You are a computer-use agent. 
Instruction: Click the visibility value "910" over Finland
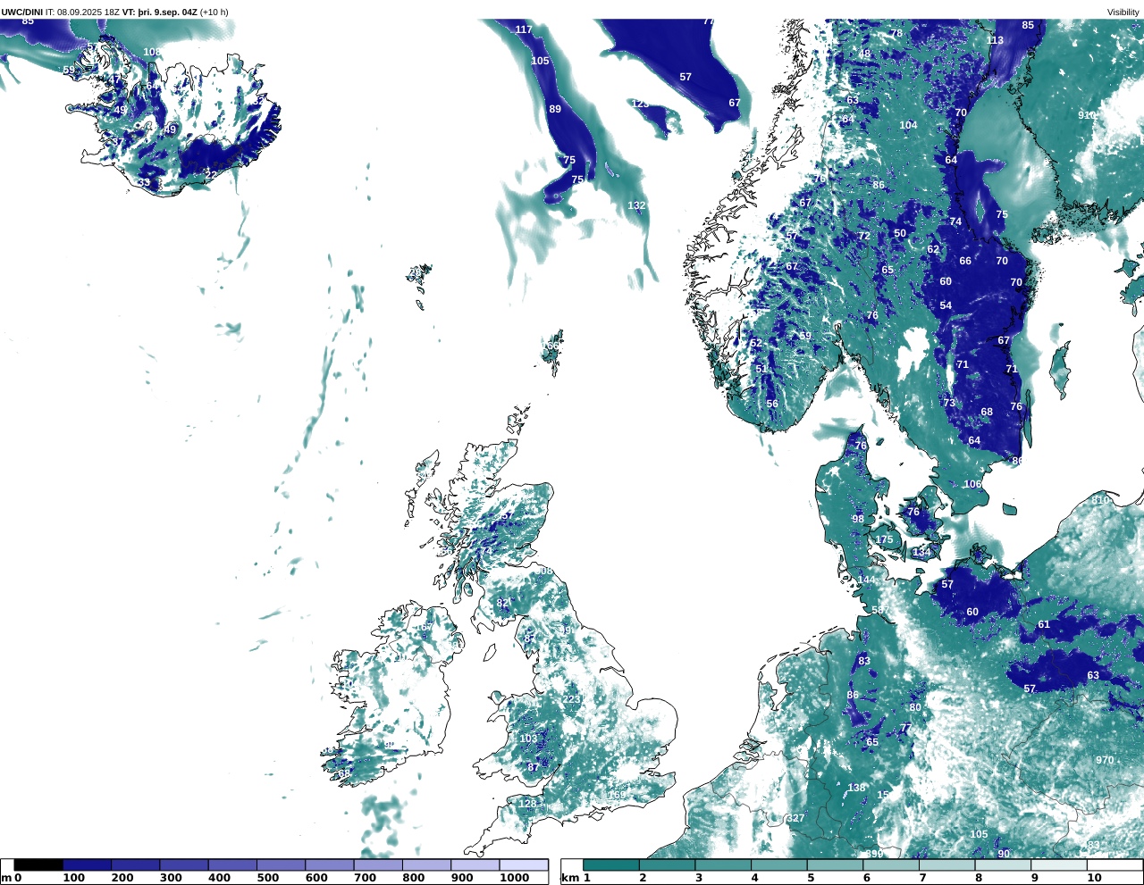coord(1087,115)
